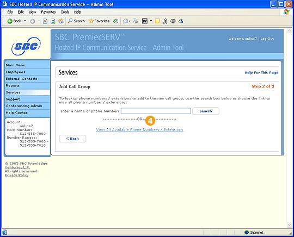The width and height of the screenshot is (294, 237).
Task: Click the < Back button
Action: coord(72,139)
